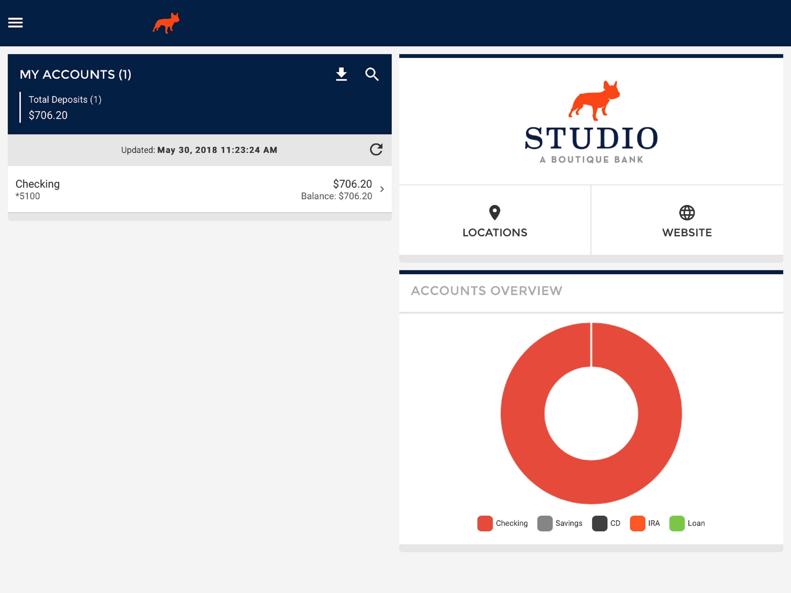Click the MY ACCOUNTS (1) heading
This screenshot has height=593, width=791.
point(76,74)
